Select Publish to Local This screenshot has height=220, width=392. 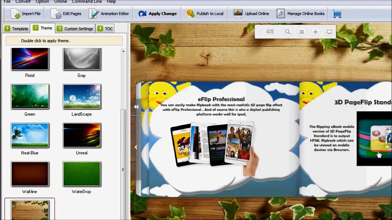205,14
